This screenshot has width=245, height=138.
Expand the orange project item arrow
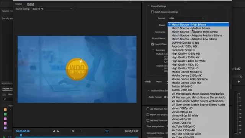click(10, 110)
